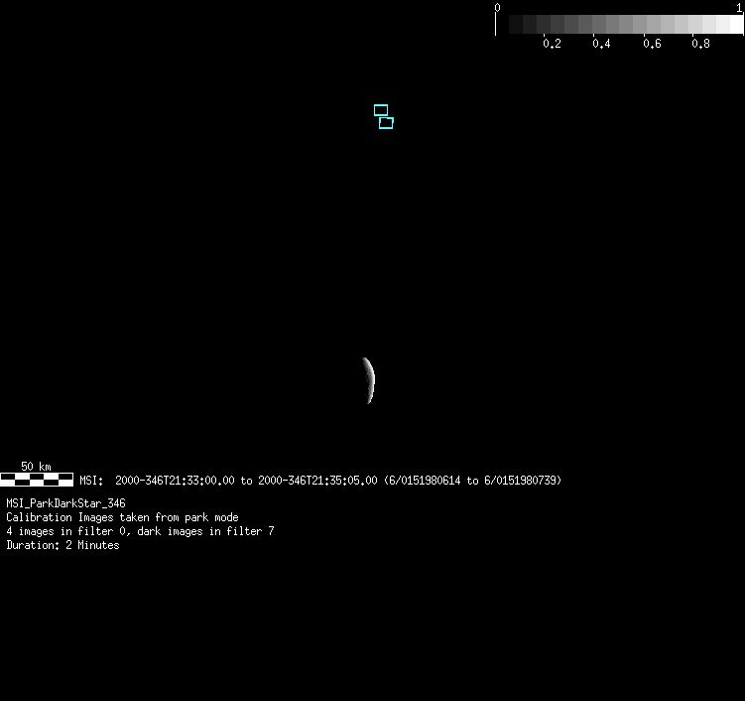Image resolution: width=745 pixels, height=701 pixels.
Task: Click the 0.2 label on the colorbar
Action: pyautogui.click(x=552, y=44)
